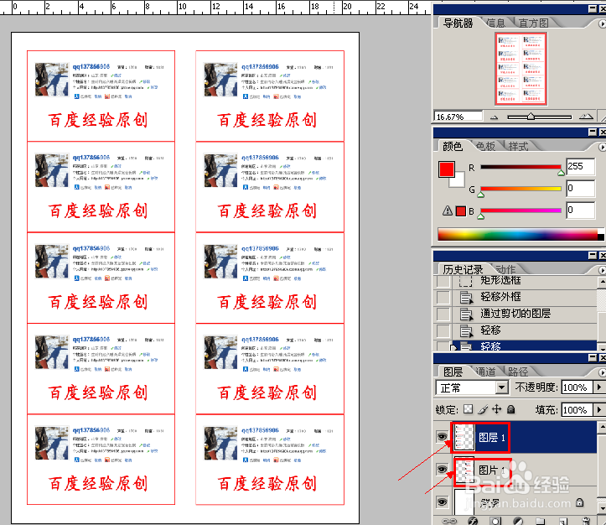Click Navigator zoom slider
Screen dimensions: 606x525
tap(539, 117)
